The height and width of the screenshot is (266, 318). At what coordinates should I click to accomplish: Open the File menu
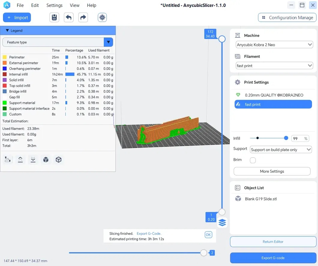click(20, 5)
